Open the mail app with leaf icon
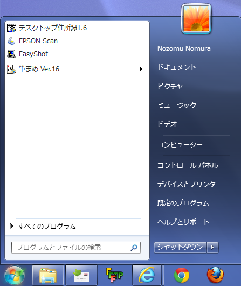Screen dimensions: 241x286 pyautogui.click(x=81, y=276)
